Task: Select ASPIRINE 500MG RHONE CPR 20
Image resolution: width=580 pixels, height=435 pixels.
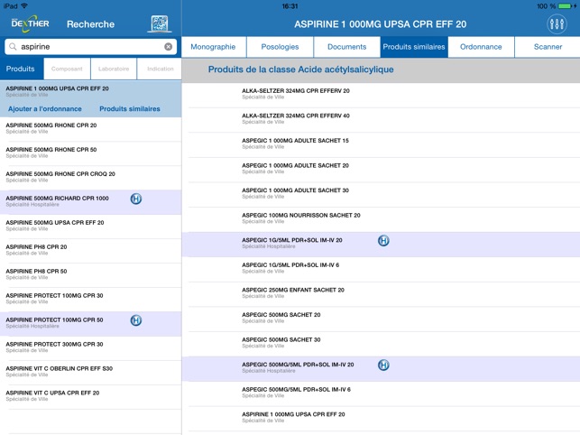Action: point(90,129)
